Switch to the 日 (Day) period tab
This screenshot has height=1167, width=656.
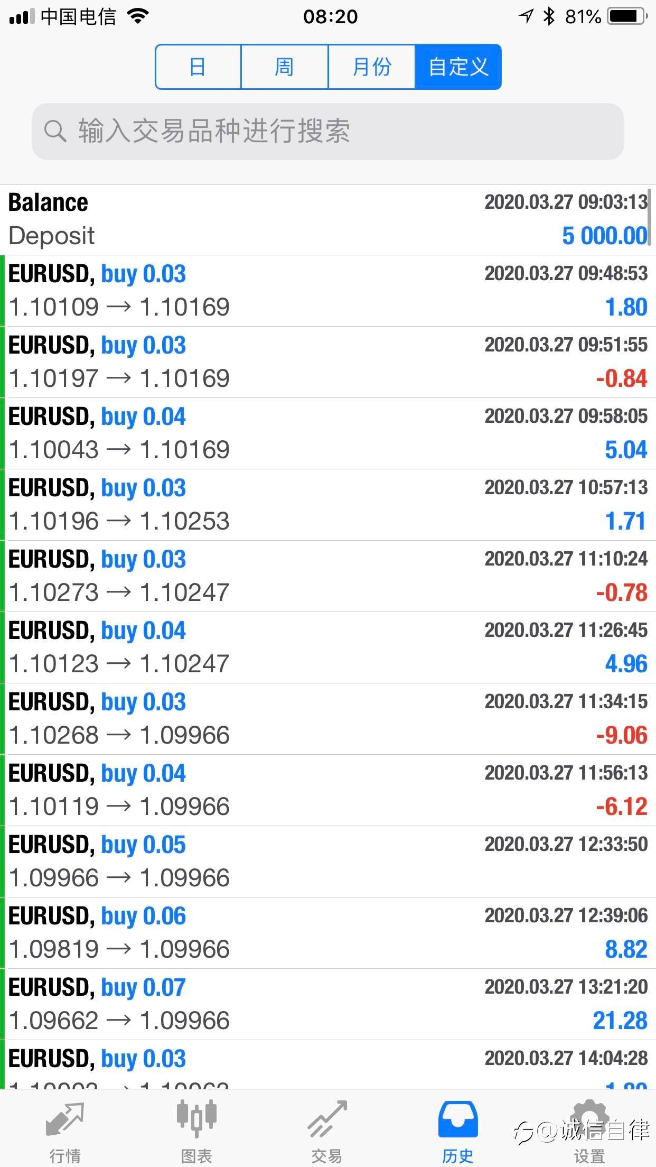click(198, 67)
